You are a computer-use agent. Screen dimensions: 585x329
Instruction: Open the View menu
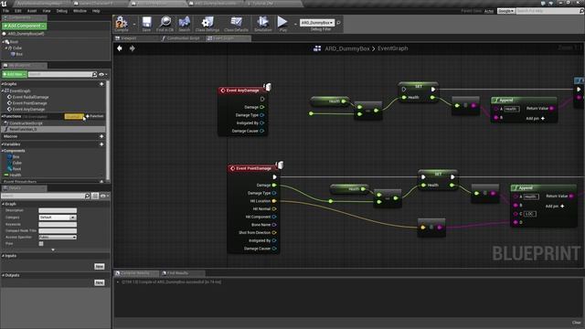pos(47,11)
